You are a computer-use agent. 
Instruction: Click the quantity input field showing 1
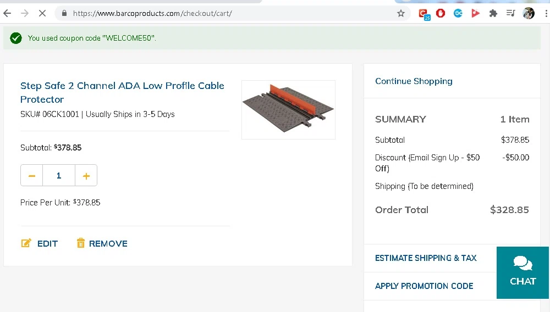point(59,175)
